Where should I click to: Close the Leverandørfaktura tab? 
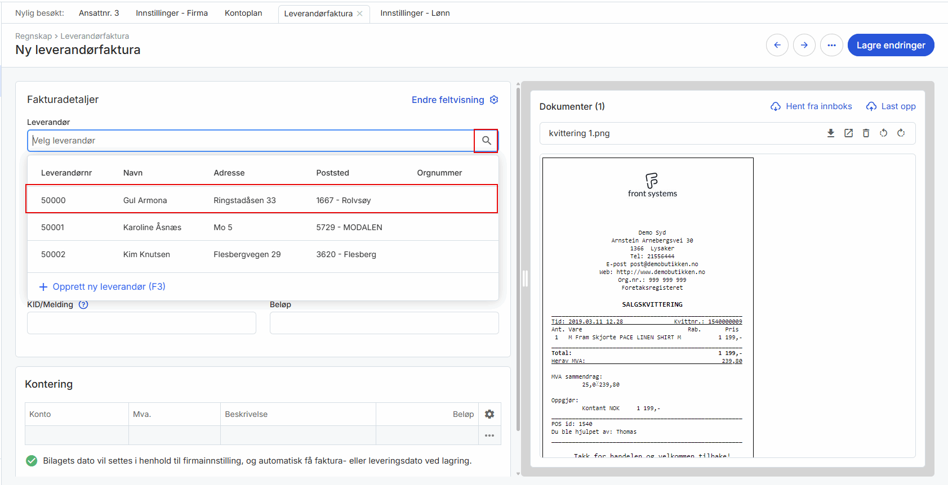(360, 14)
